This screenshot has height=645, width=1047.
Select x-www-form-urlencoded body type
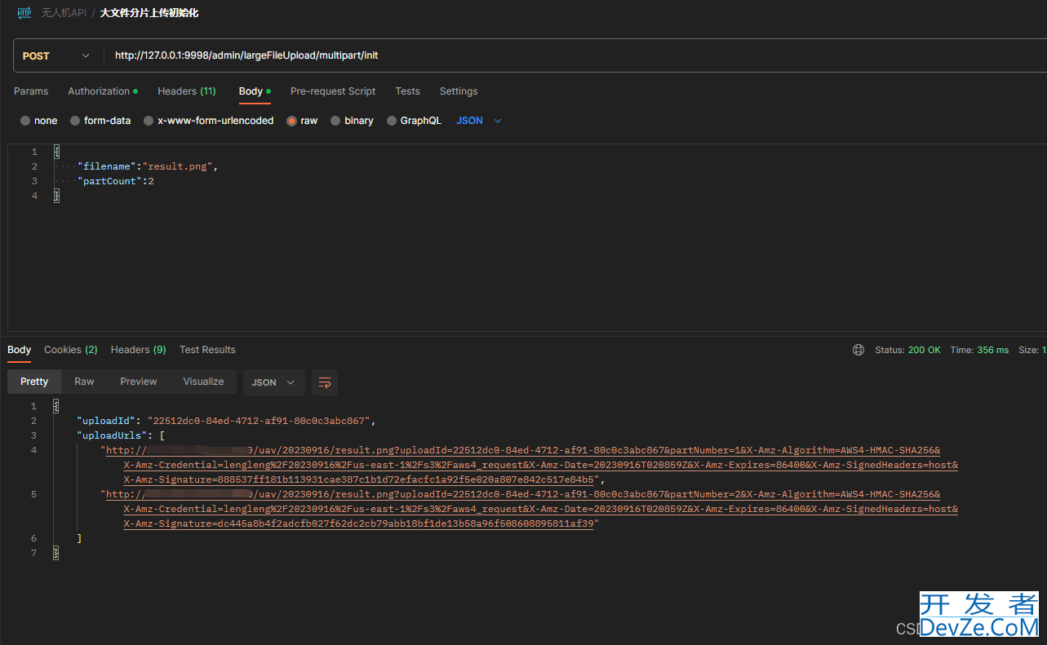click(209, 121)
